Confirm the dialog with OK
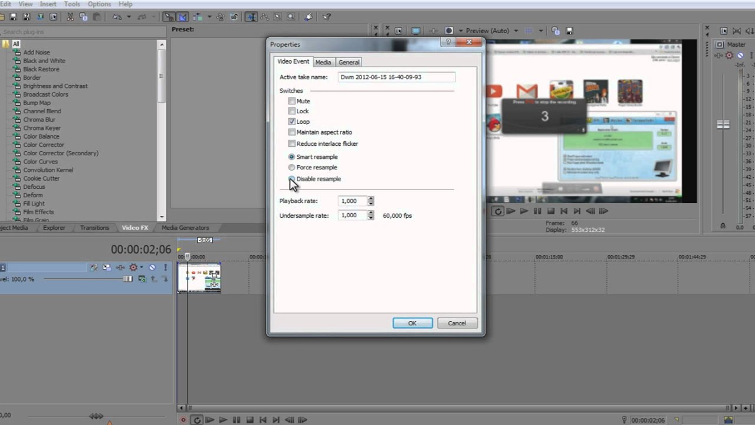This screenshot has height=425, width=755. 412,323
